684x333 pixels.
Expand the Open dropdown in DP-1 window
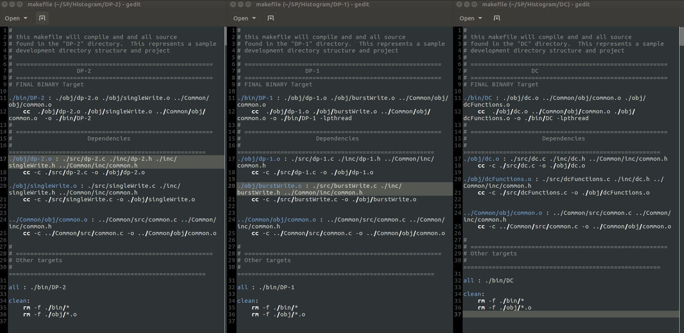tap(244, 18)
